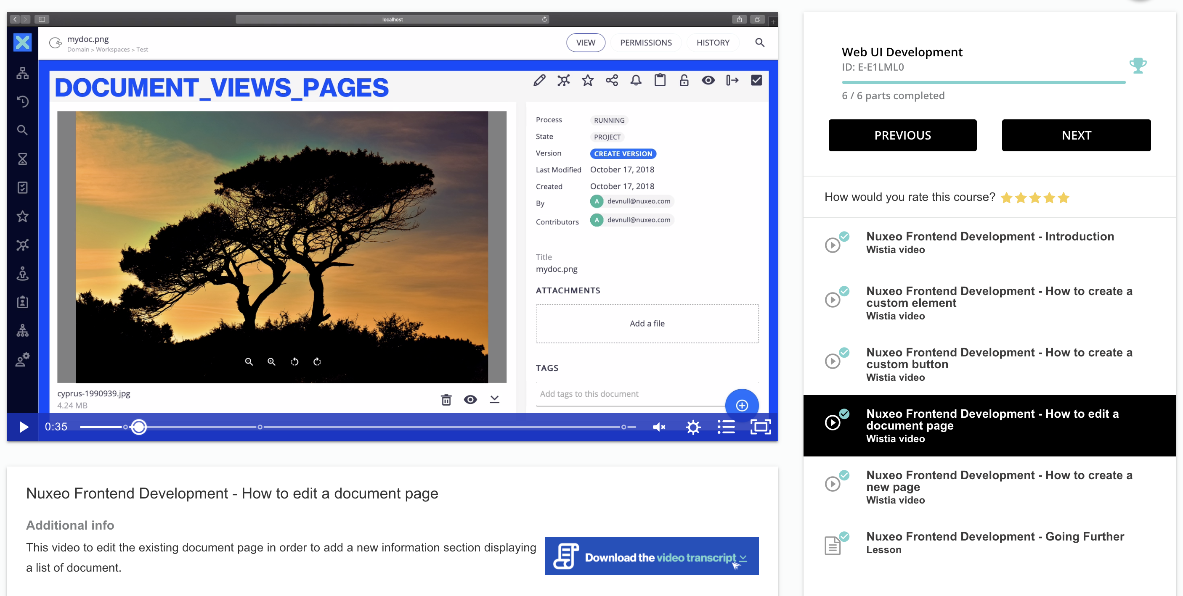Switch to the VIEW tab
1183x596 pixels.
(586, 43)
